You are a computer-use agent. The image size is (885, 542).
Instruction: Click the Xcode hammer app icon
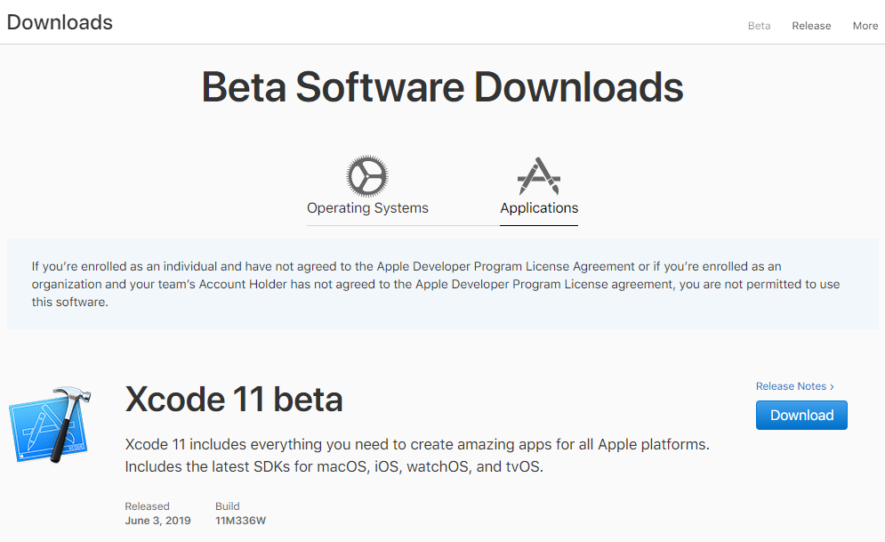[50, 425]
